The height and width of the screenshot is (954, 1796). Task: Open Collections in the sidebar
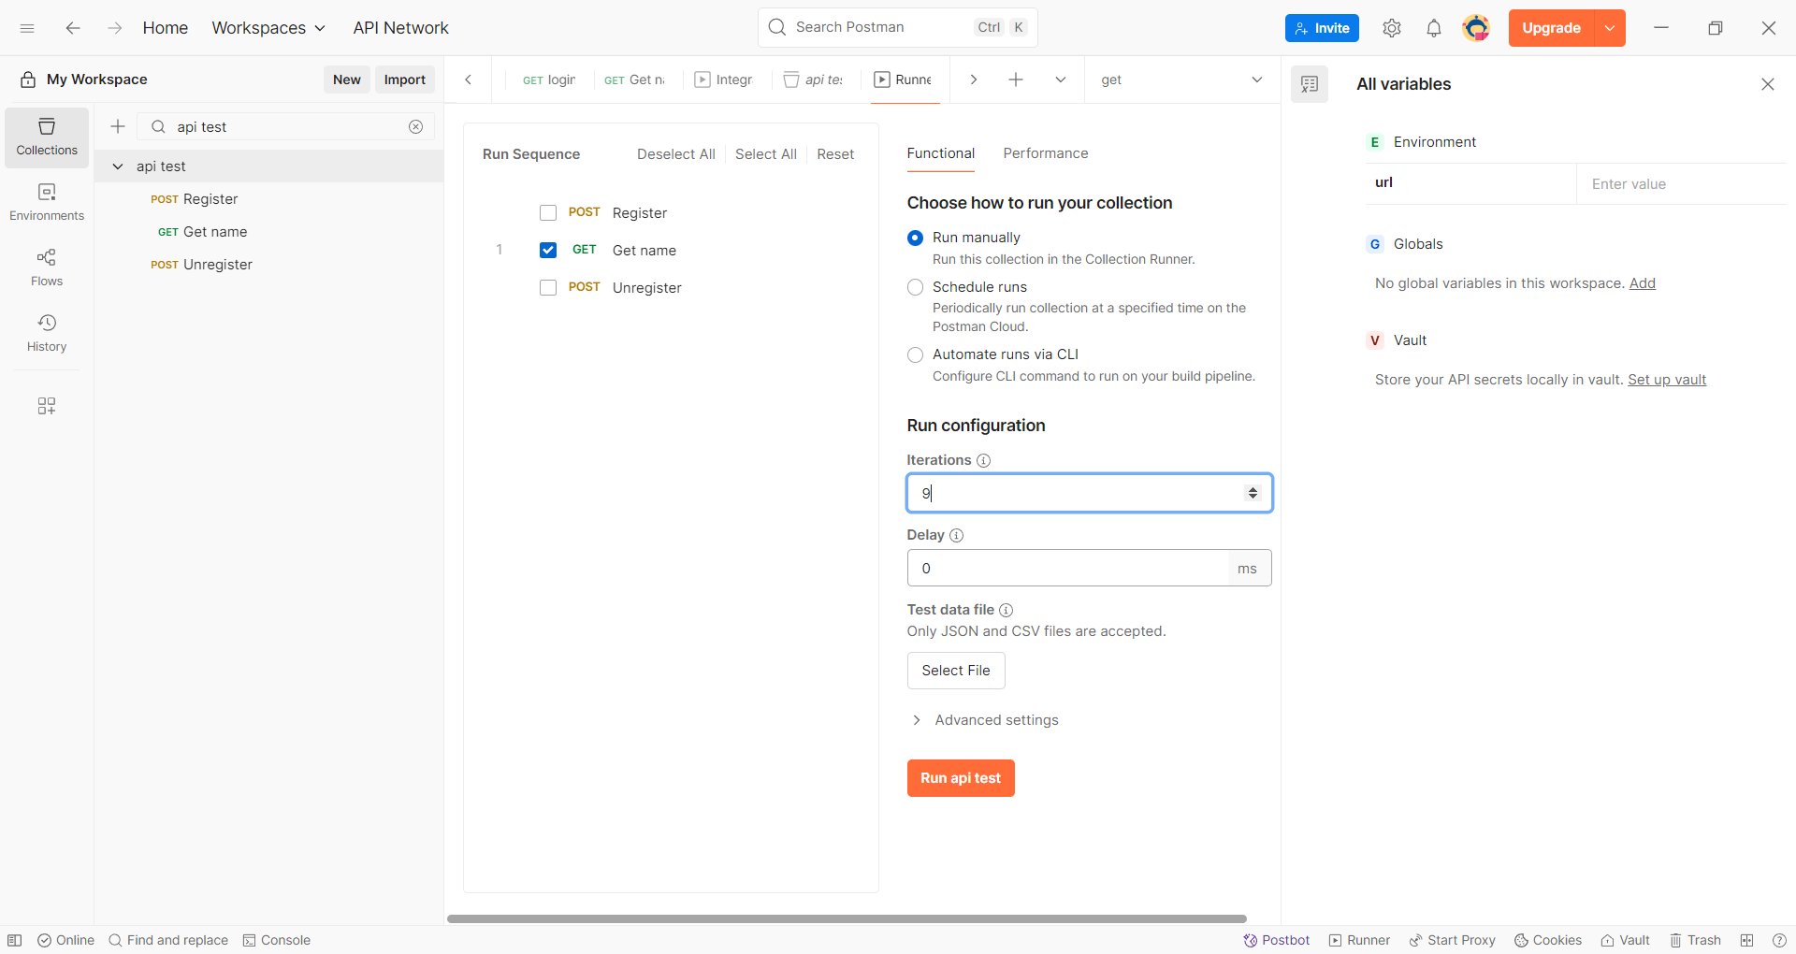[47, 137]
